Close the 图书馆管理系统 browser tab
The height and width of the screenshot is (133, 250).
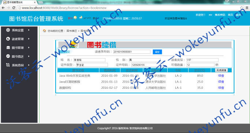pos(35,3)
